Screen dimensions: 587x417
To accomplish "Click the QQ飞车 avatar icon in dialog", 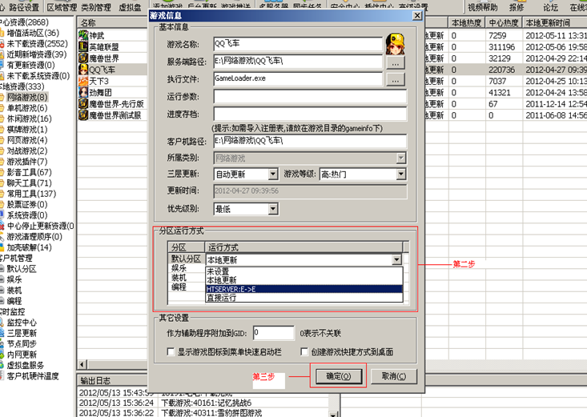I will [x=396, y=44].
